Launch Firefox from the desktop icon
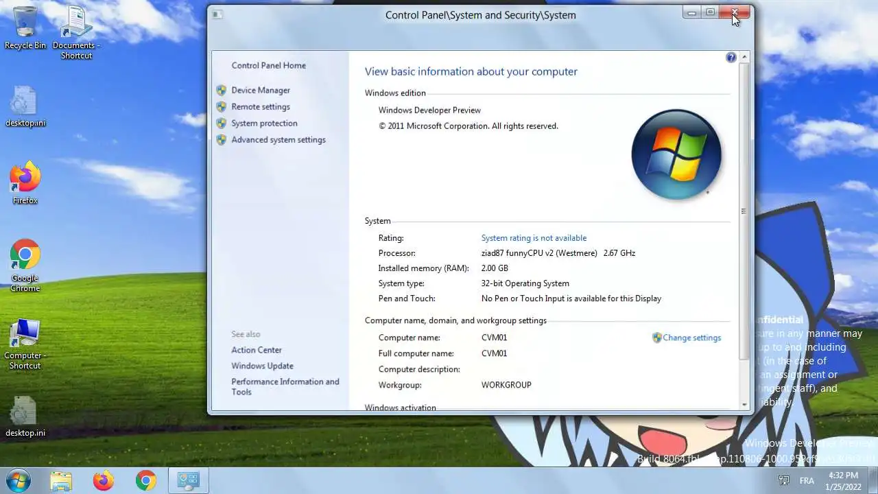The width and height of the screenshot is (878, 494). pyautogui.click(x=25, y=184)
